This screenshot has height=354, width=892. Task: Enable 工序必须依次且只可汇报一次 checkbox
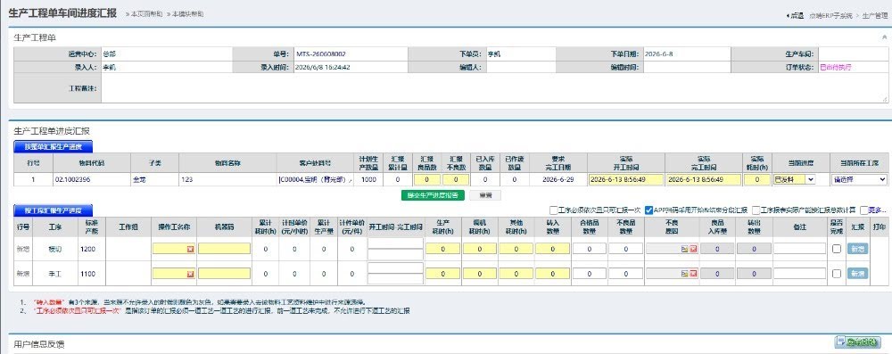tap(553, 210)
